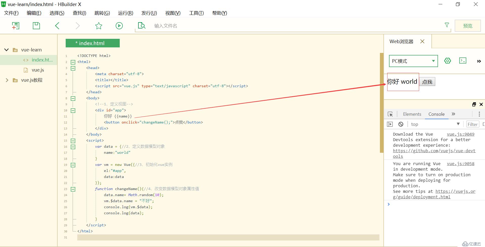Open devtools three-dot options menu
This screenshot has height=247, width=485.
(479, 114)
